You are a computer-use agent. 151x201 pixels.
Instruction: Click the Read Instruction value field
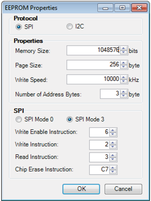tap(99, 157)
